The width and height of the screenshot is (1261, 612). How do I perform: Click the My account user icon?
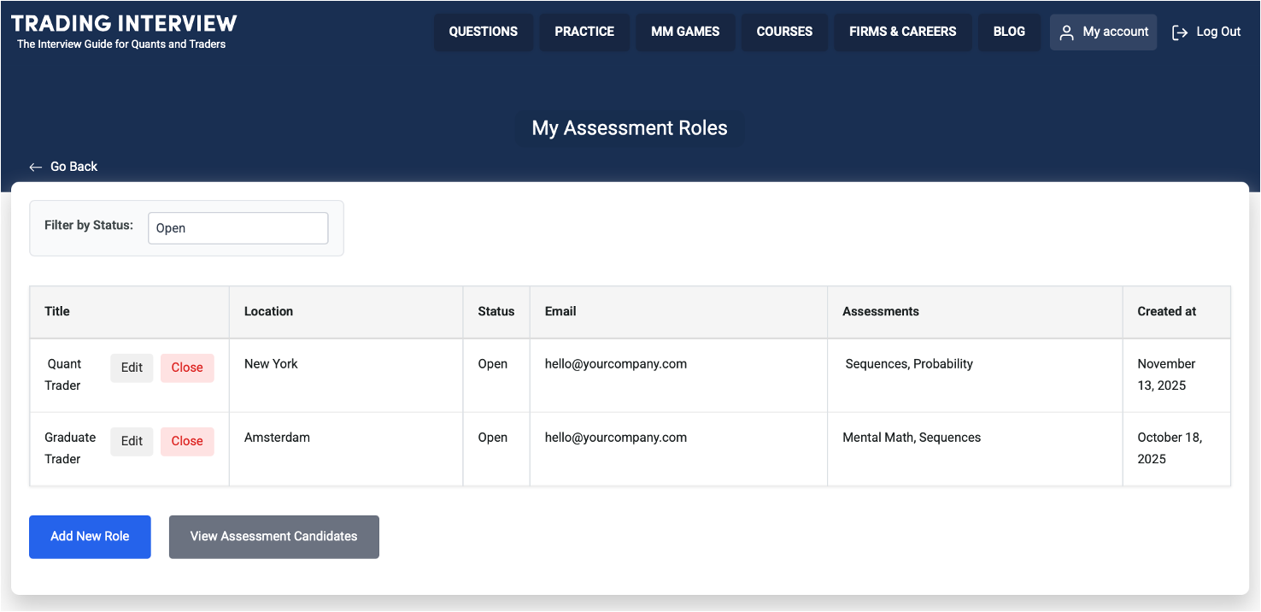tap(1066, 32)
